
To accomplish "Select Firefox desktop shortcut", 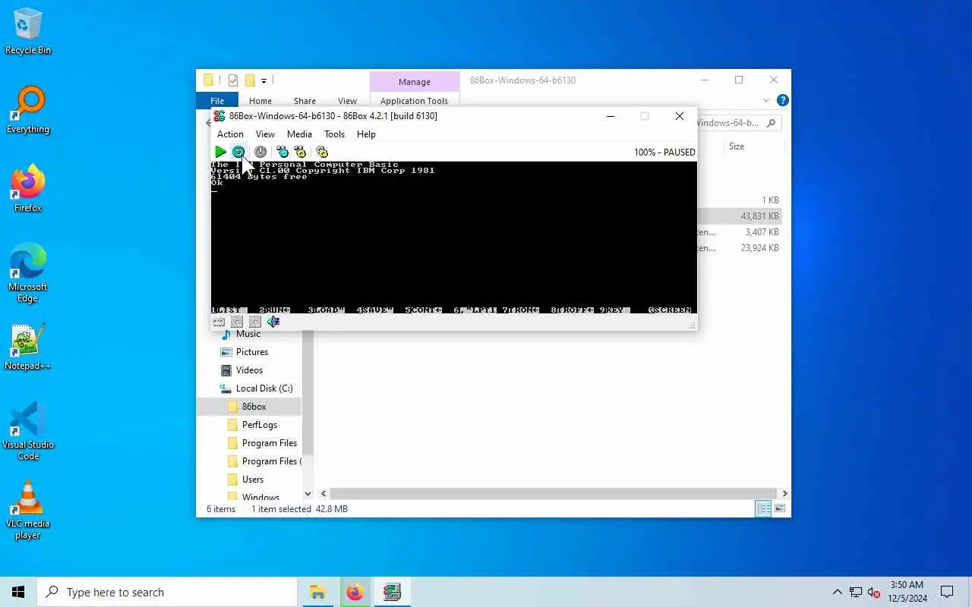I will [28, 190].
